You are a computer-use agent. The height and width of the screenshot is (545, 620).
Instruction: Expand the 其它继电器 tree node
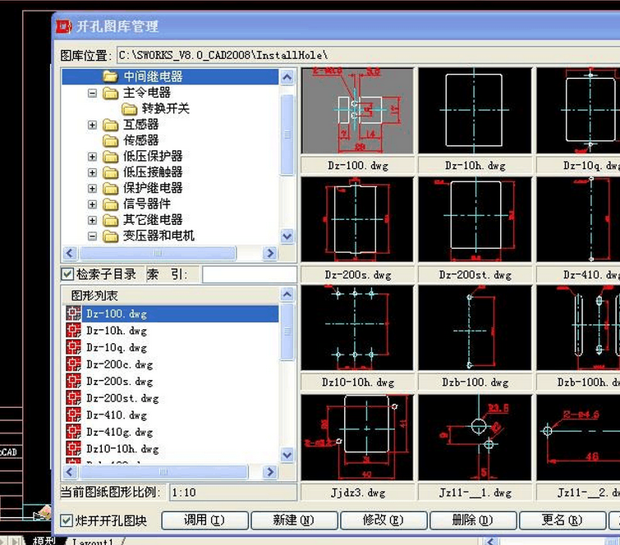click(92, 220)
